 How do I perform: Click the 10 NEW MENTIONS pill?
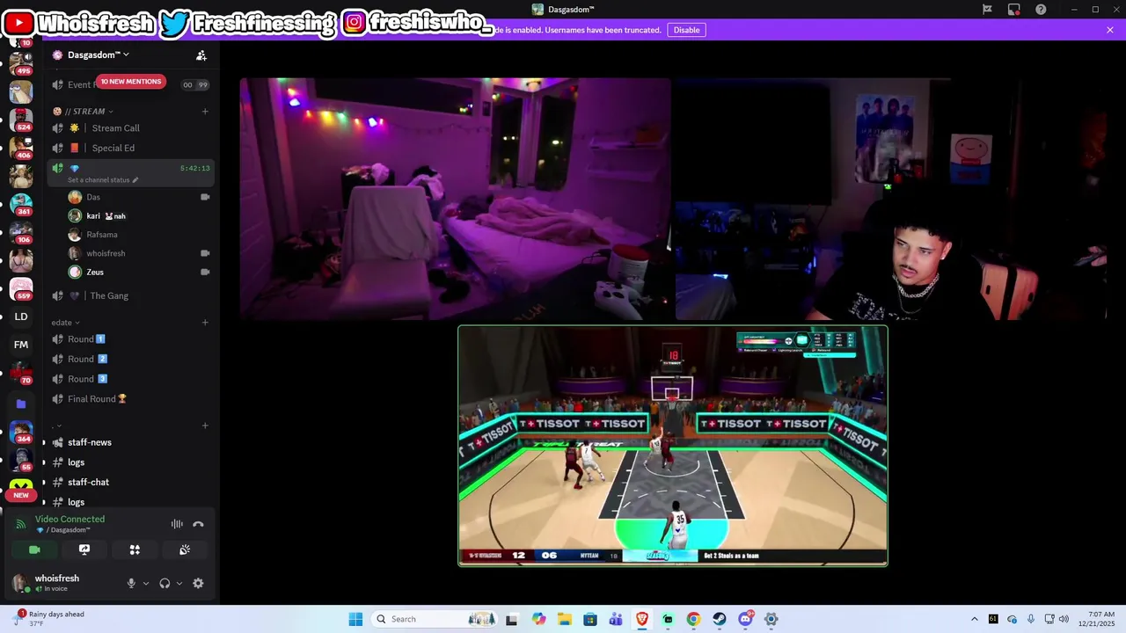[x=130, y=82]
